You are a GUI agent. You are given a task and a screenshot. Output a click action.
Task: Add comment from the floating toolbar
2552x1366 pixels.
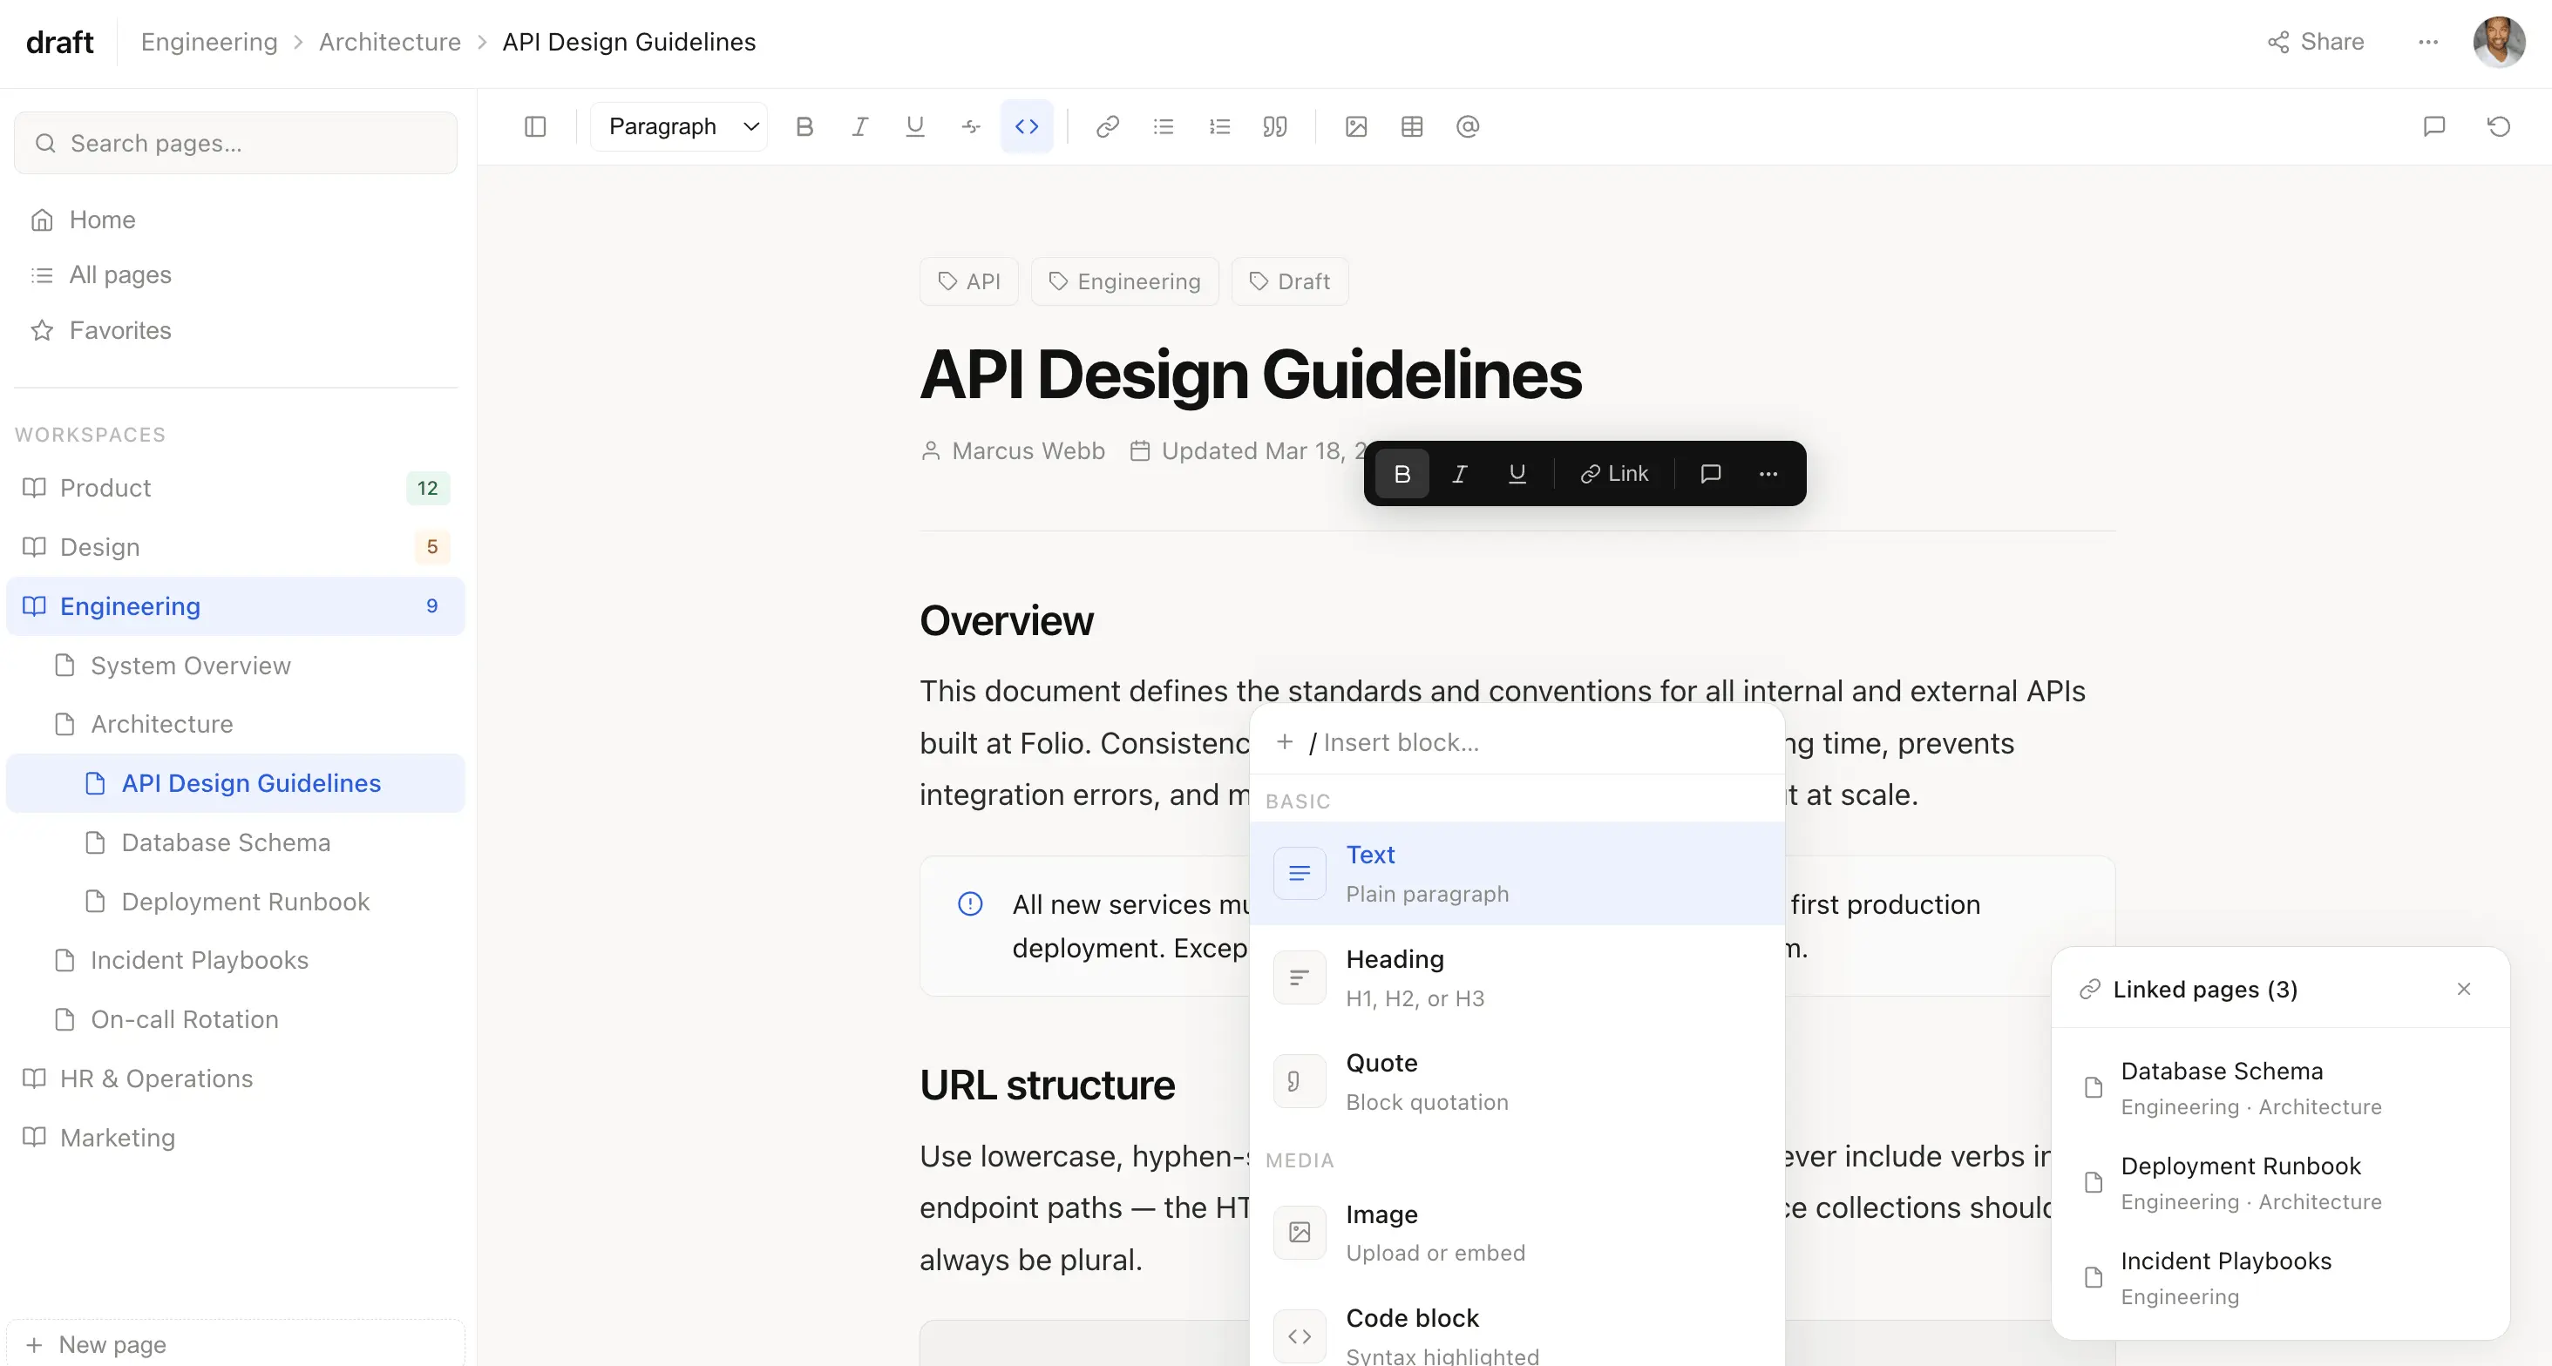point(1711,474)
